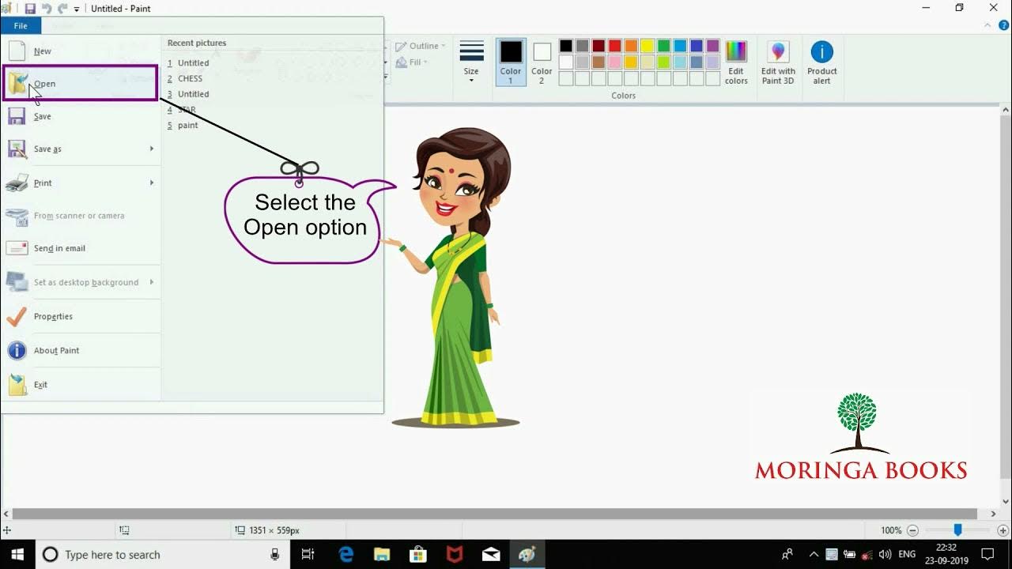Viewport: 1012px width, 569px height.
Task: Click the horizontal scrollbar
Action: [495, 514]
